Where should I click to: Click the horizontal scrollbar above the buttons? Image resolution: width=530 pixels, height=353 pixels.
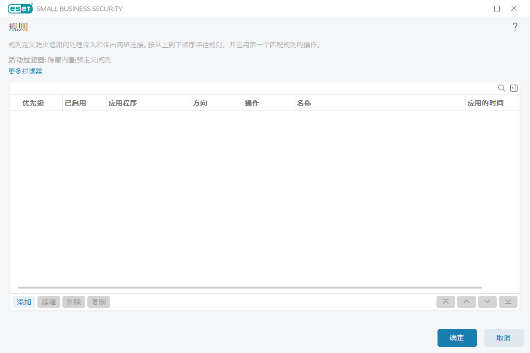tap(249, 286)
